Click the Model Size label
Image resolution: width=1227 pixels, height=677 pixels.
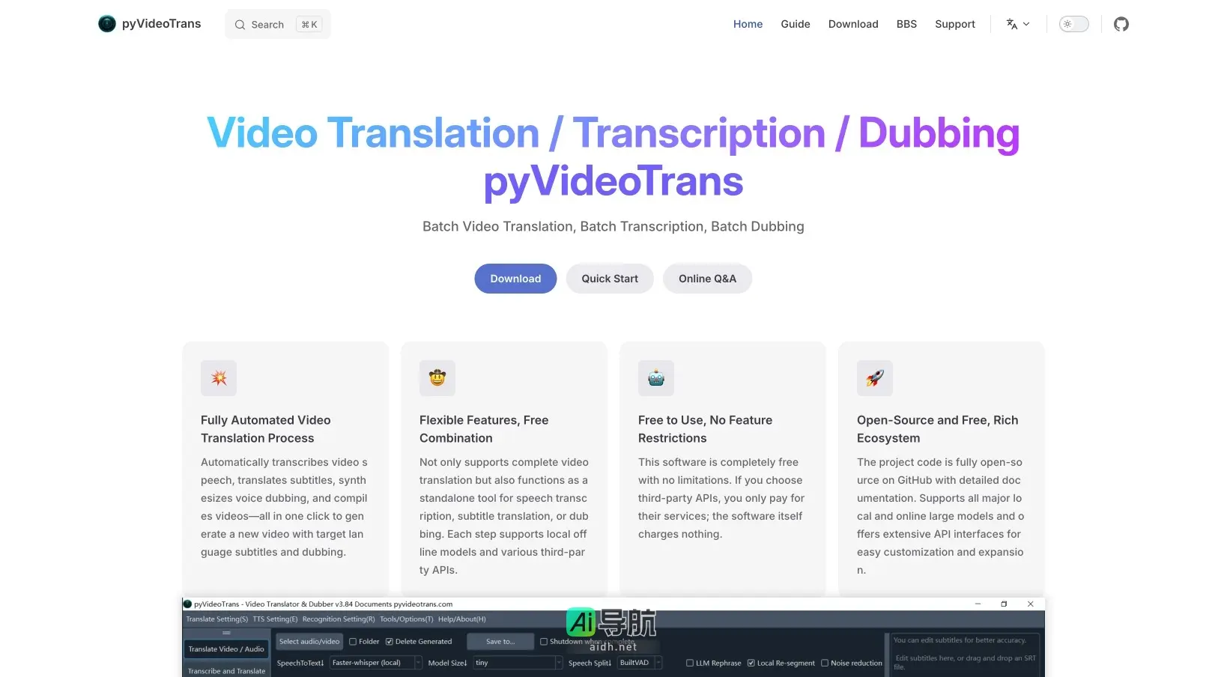(x=447, y=663)
